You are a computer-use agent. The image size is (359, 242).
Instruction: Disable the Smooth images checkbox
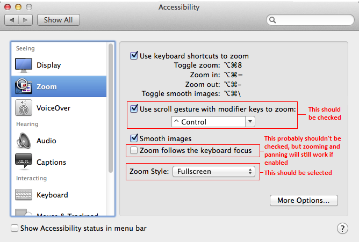(x=134, y=138)
